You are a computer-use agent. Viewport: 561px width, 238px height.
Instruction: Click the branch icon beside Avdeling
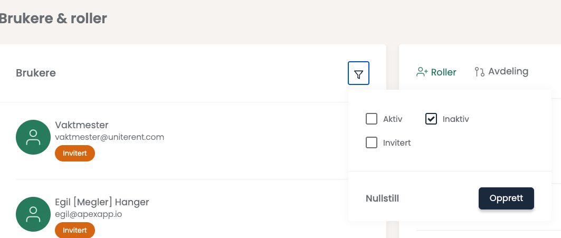(x=479, y=72)
